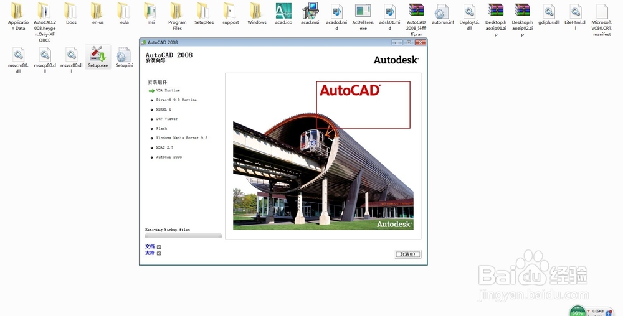Open the 文档 documentation link

click(150, 246)
